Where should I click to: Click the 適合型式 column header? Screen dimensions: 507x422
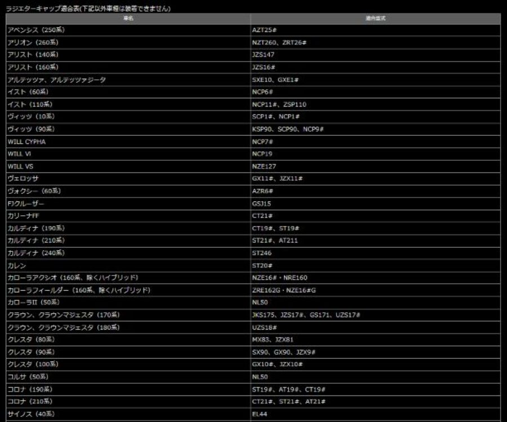(x=375, y=19)
